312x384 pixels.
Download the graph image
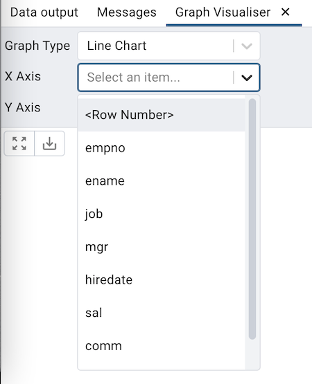click(x=50, y=143)
